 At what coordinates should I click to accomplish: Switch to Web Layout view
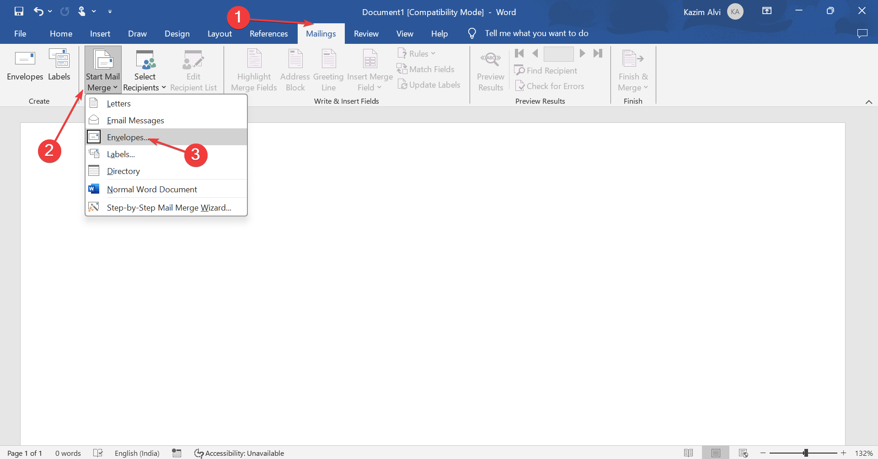(x=743, y=453)
